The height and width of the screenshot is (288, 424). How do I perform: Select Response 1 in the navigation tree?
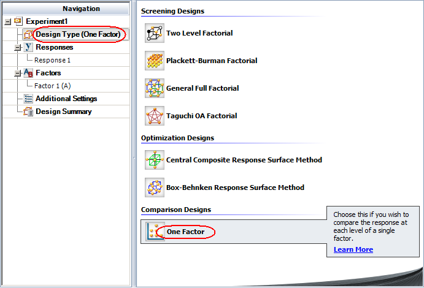click(x=52, y=60)
